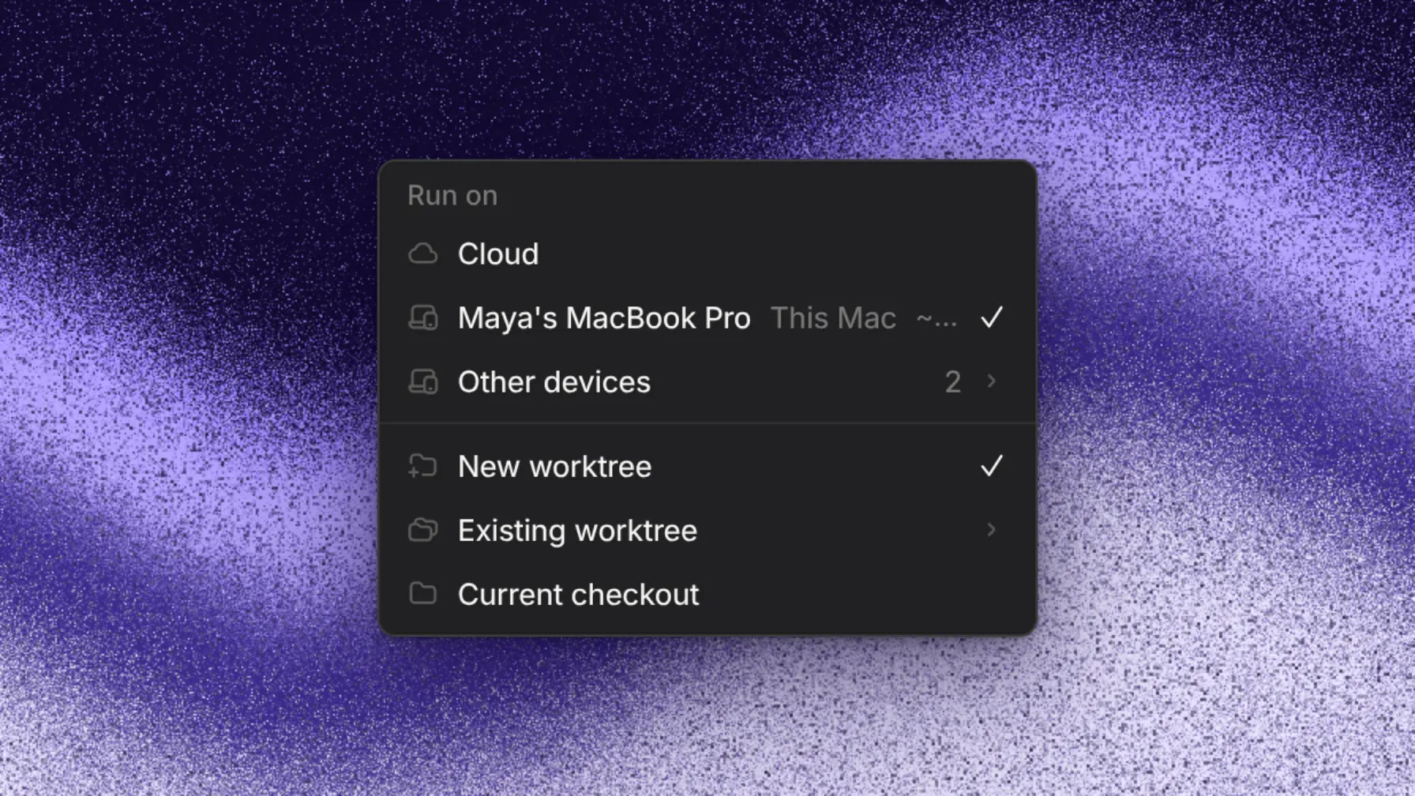Click the device icon beside Other devices
Image resolution: width=1415 pixels, height=796 pixels.
click(x=422, y=381)
